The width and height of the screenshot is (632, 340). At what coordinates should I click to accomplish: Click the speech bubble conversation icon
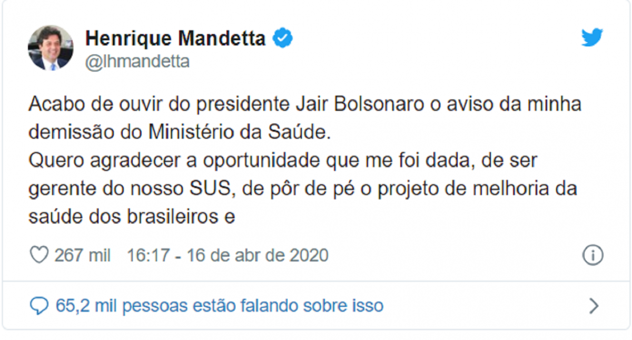pos(39,305)
